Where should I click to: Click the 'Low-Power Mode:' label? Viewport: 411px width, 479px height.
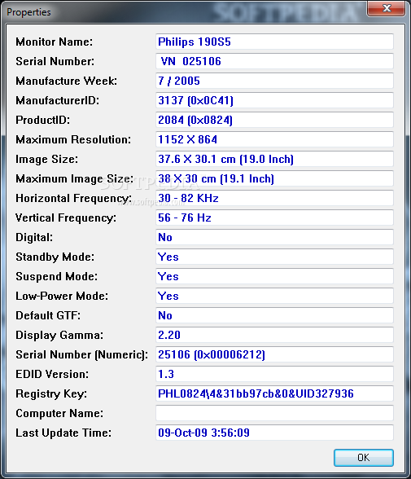click(x=62, y=296)
